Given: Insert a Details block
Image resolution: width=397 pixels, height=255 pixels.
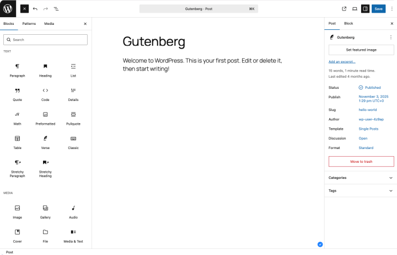Looking at the screenshot, I should 73,94.
